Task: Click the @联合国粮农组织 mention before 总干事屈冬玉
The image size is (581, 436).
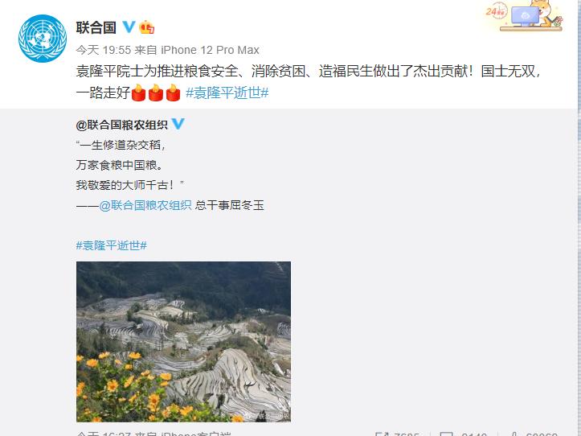Action: [x=145, y=205]
